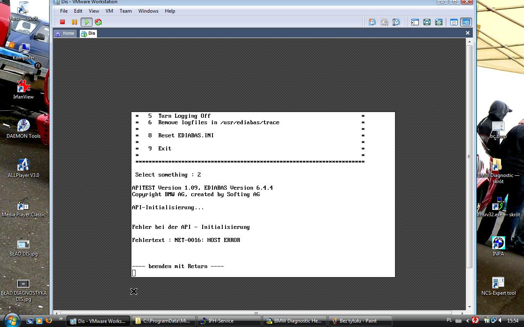Open IFH-Service from the taskbar
Viewport: 524px width, 327px height.
(x=229, y=321)
